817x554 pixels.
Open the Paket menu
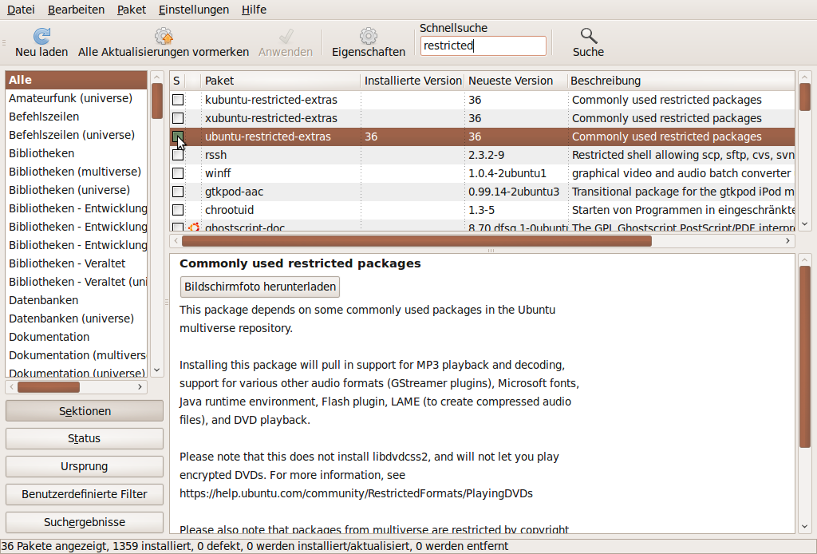(x=132, y=10)
